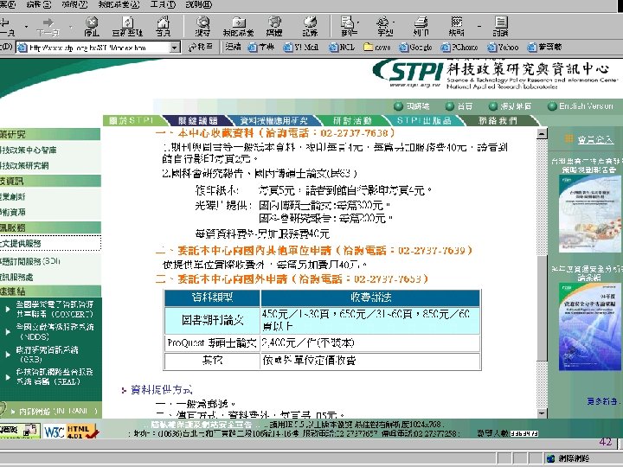This screenshot has height=467, width=623.
Task: Open the 工具(T) Tools menu
Action: pyautogui.click(x=163, y=5)
